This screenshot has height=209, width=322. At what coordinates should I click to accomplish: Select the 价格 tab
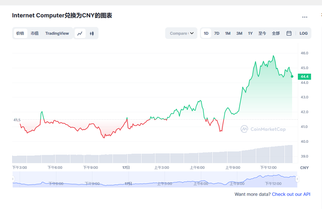20,33
